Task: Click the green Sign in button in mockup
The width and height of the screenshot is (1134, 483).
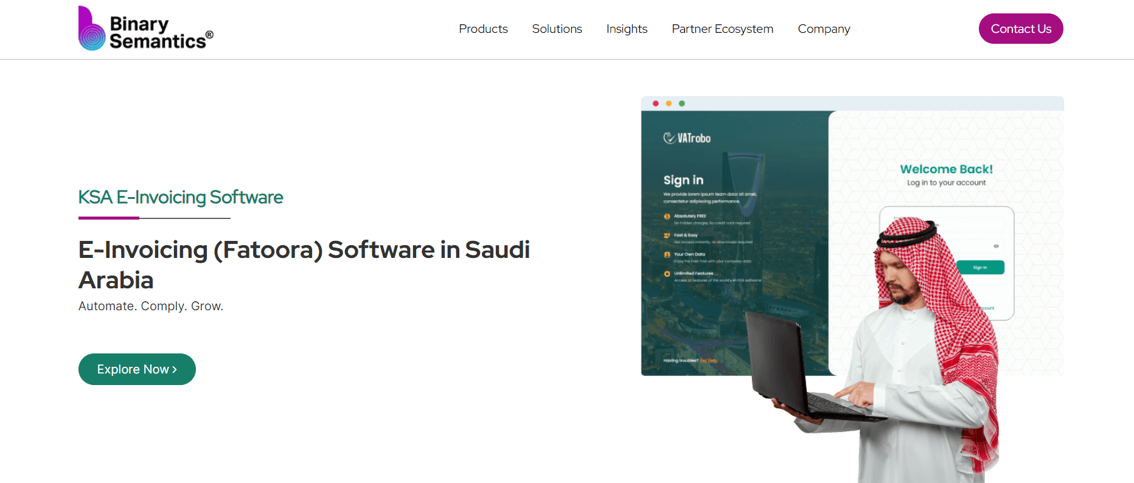Action: [x=980, y=268]
